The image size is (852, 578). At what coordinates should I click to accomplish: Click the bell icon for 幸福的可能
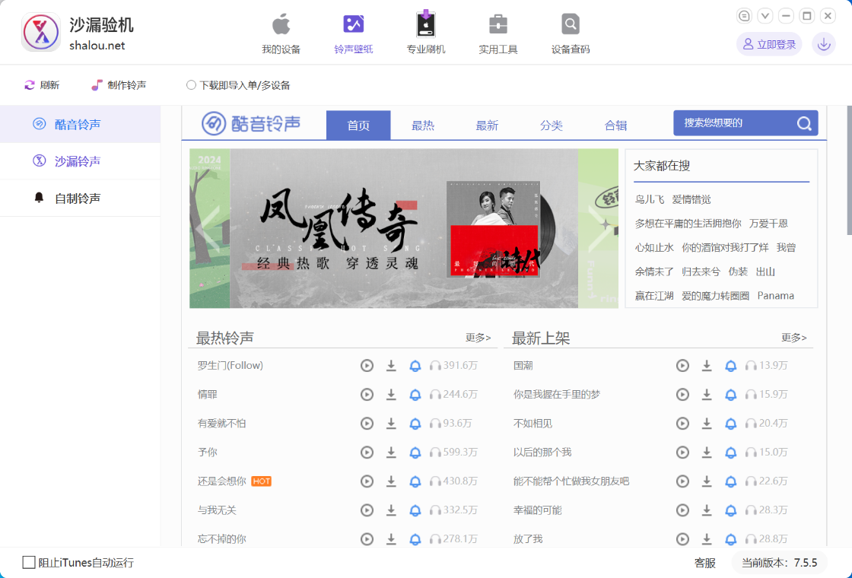click(x=731, y=510)
